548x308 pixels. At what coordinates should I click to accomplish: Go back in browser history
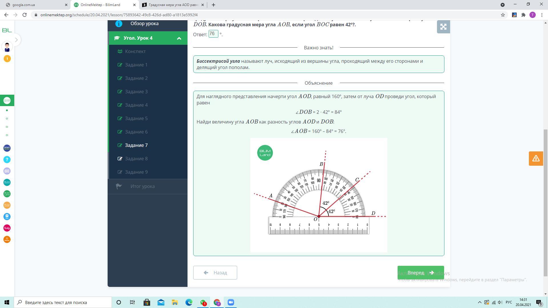coord(6,15)
